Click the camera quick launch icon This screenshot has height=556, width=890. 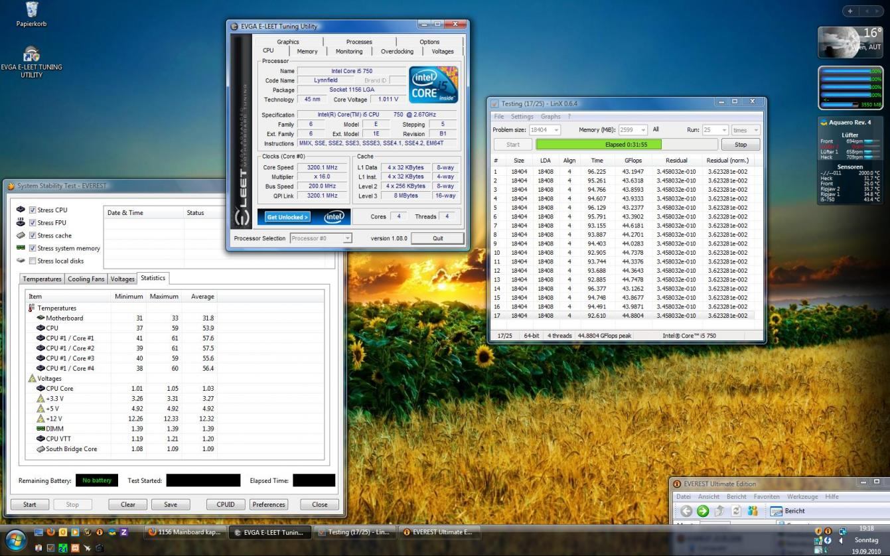pos(100,548)
